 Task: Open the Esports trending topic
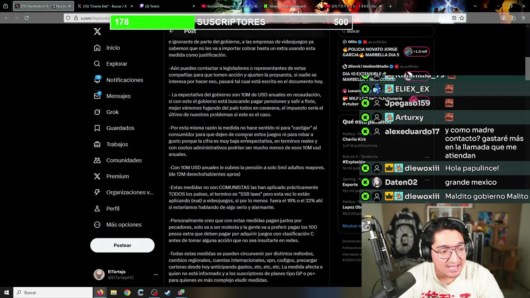350,185
